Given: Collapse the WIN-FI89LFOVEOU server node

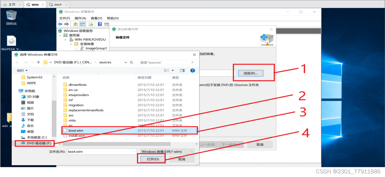Looking at the screenshot, I should click(65, 39).
